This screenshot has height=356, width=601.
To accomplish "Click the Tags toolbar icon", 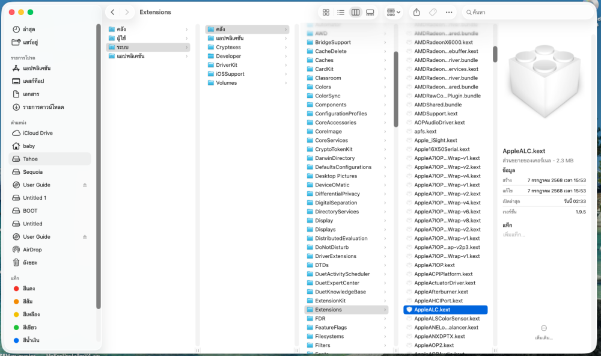I will (x=433, y=12).
